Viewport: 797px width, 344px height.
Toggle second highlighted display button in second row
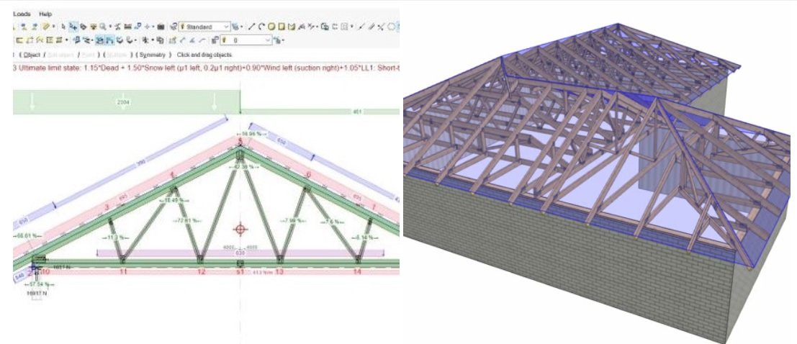110,40
